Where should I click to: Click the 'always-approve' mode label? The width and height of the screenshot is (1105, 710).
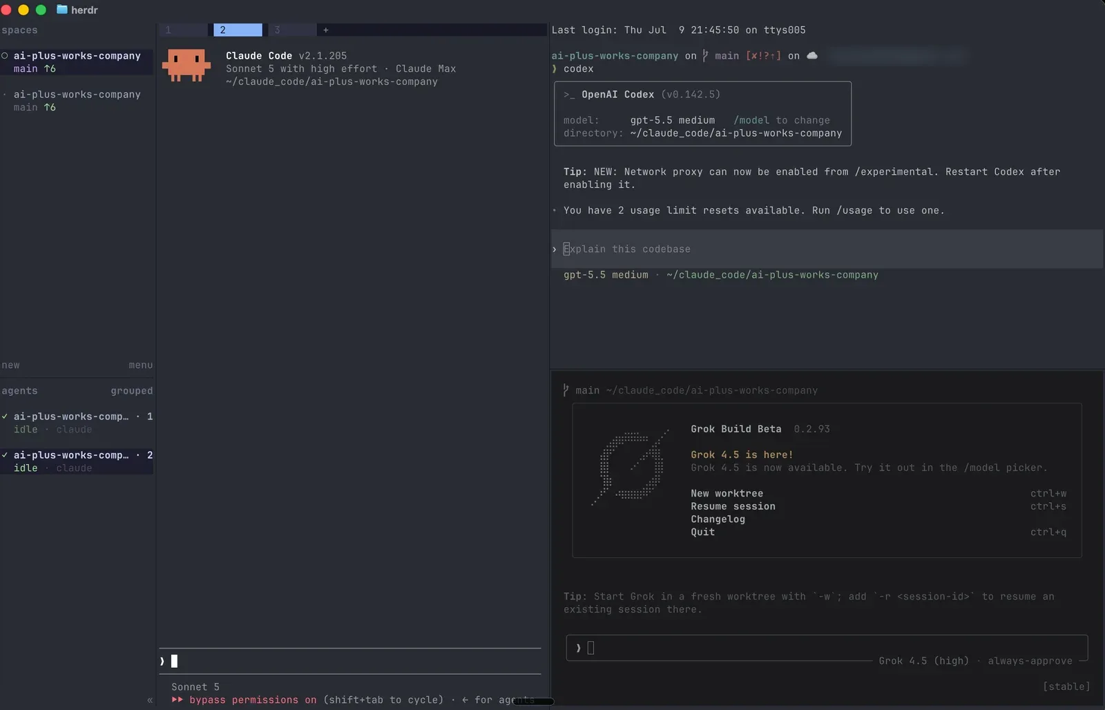[1030, 661]
